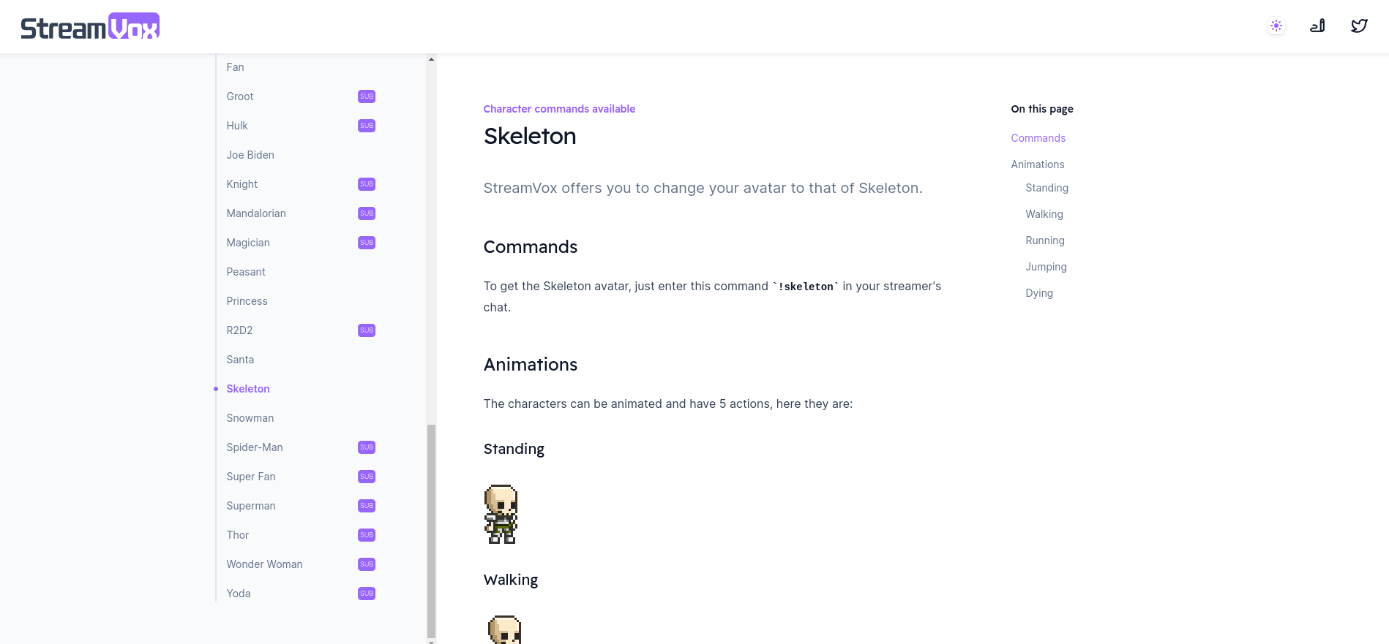Click the Commands section heading
This screenshot has height=644, width=1389.
[x=531, y=247]
